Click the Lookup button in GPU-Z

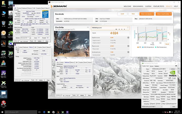pyautogui.click(x=173, y=69)
